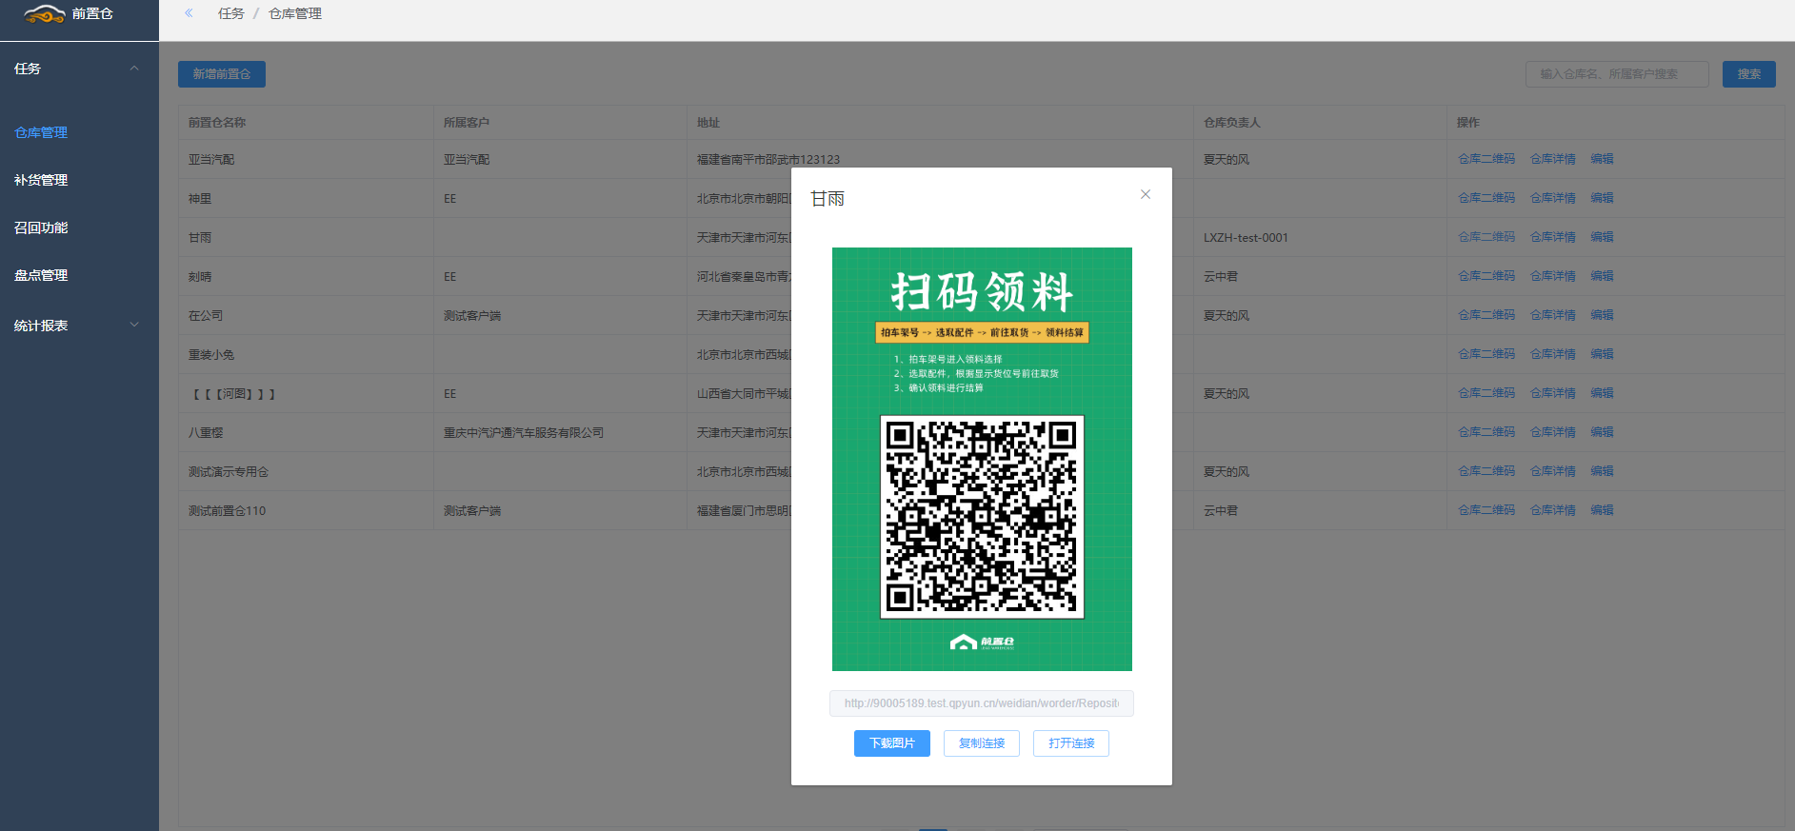Open 仓库二维码 for 测试前置仓110 row
The height and width of the screenshot is (831, 1795).
tap(1486, 510)
